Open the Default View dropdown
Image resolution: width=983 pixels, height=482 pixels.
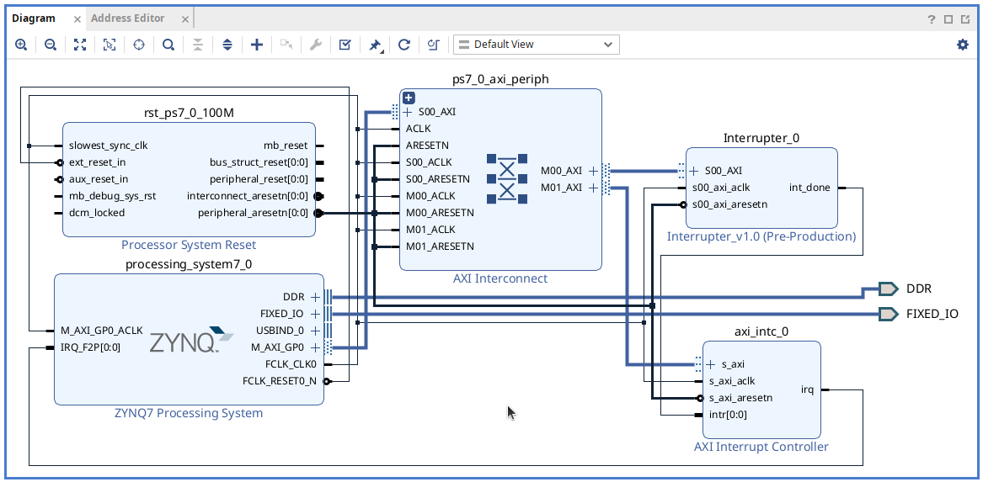[536, 45]
